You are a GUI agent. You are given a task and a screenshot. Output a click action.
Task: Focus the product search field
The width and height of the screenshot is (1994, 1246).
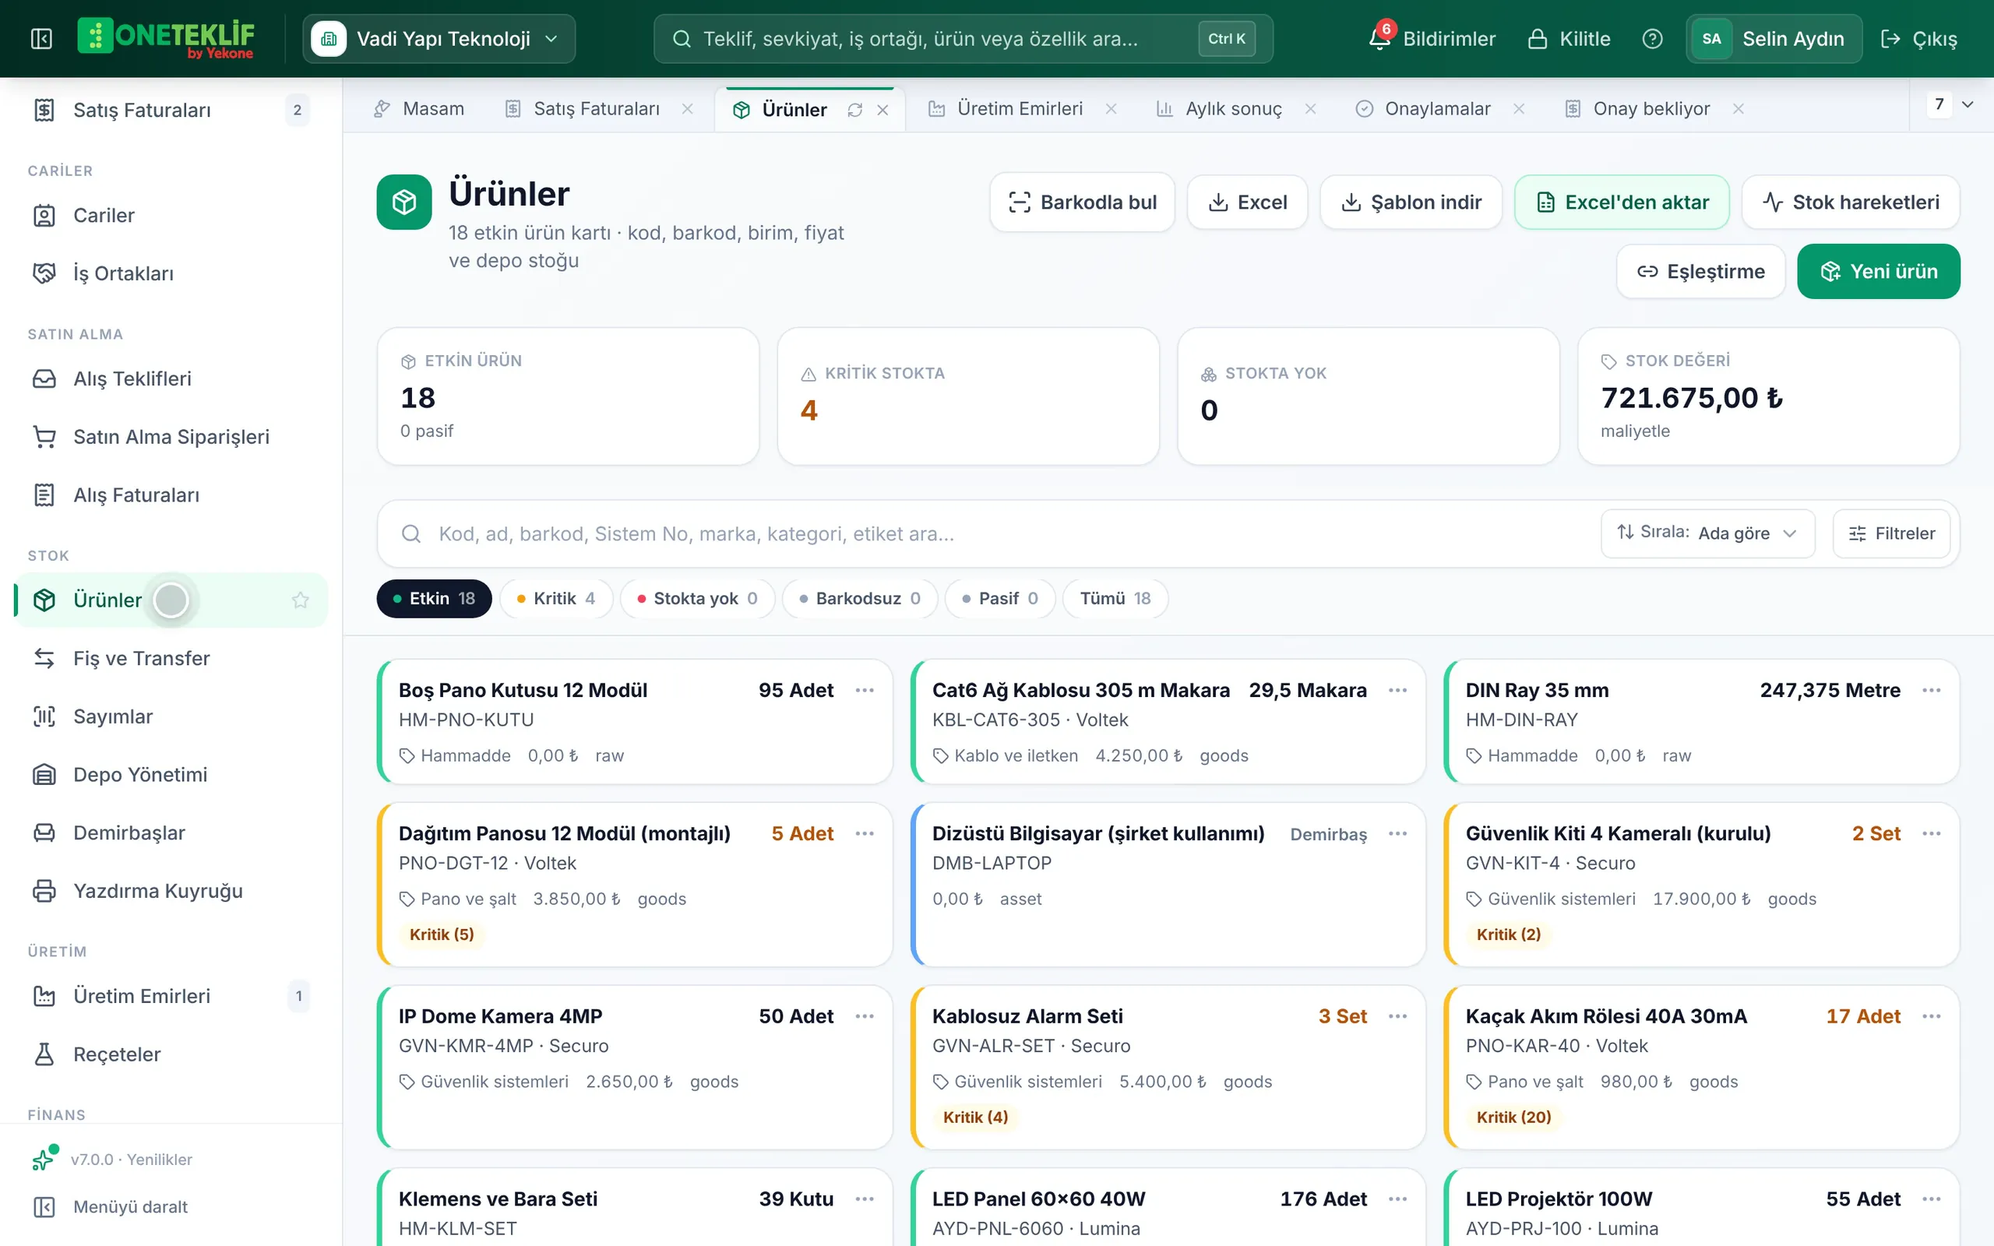click(988, 534)
